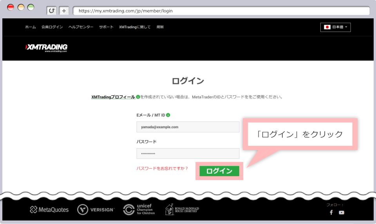376x224 pixels.
Task: Open the ホーム menu item
Action: pyautogui.click(x=30, y=27)
